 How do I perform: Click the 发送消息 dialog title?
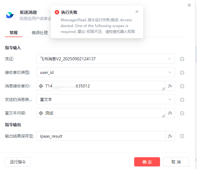coord(28,12)
